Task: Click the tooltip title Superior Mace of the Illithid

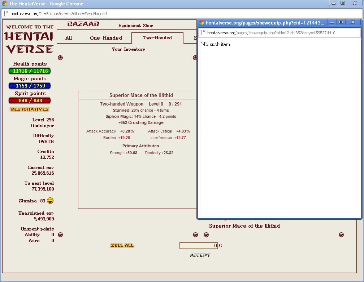Action: 141,95
